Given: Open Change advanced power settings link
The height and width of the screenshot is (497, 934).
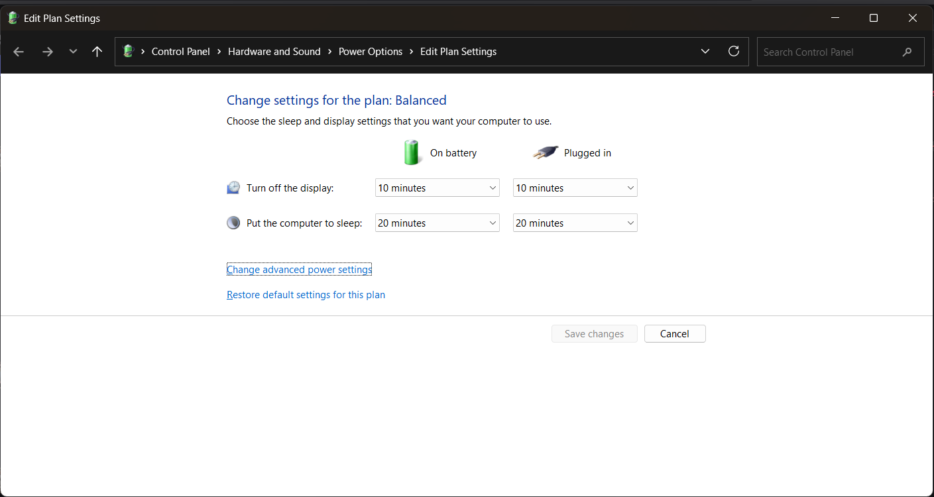Looking at the screenshot, I should (300, 270).
